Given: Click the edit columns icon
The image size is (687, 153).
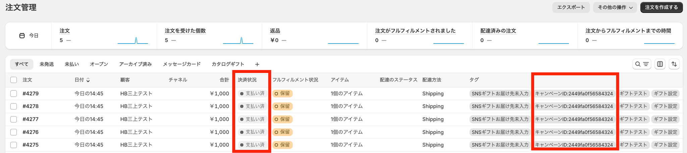Looking at the screenshot, I should tap(660, 64).
